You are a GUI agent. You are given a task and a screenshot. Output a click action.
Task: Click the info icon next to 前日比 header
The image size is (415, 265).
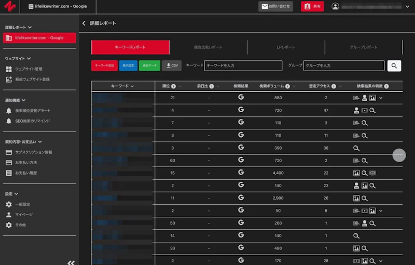point(212,86)
